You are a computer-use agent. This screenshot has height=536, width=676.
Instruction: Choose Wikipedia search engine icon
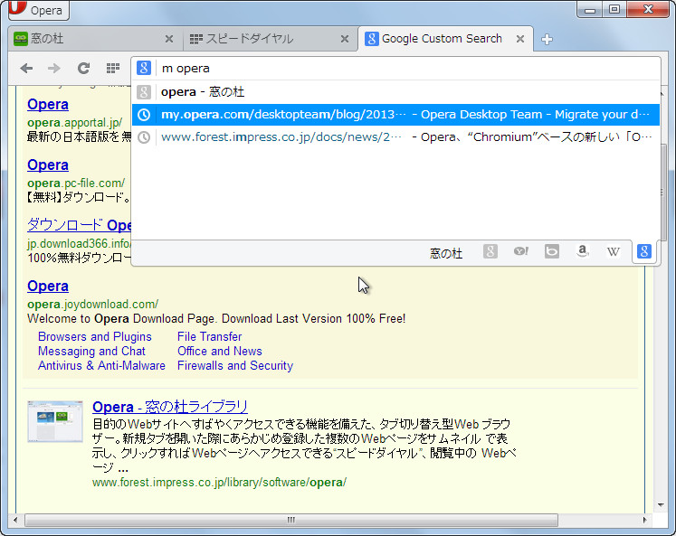[x=613, y=251]
